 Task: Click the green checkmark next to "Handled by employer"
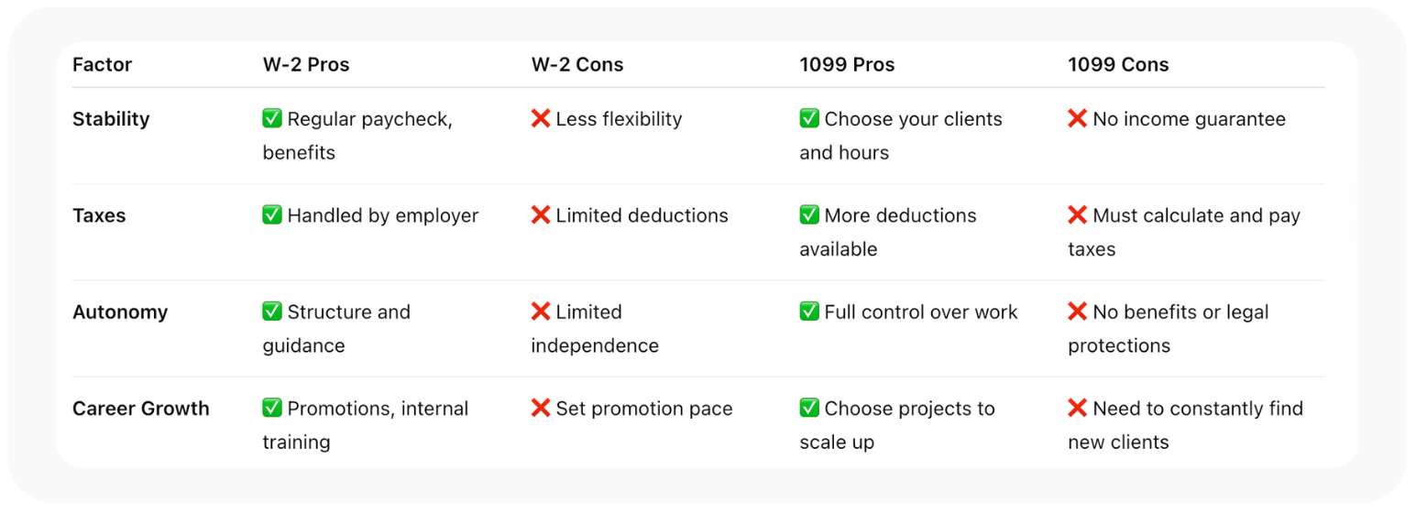[272, 215]
